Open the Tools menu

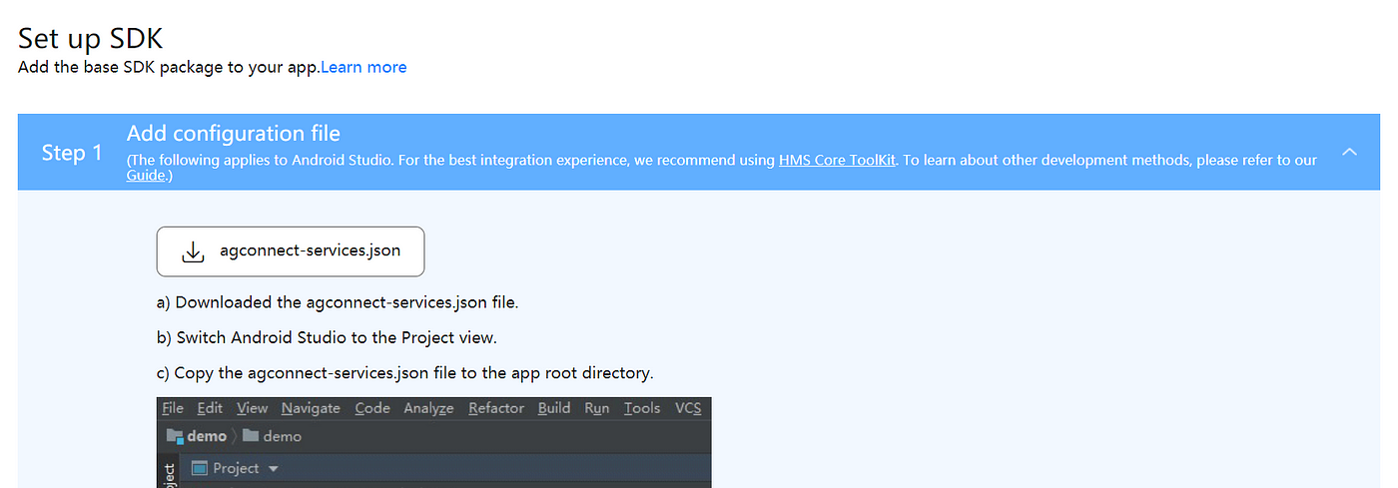(642, 408)
